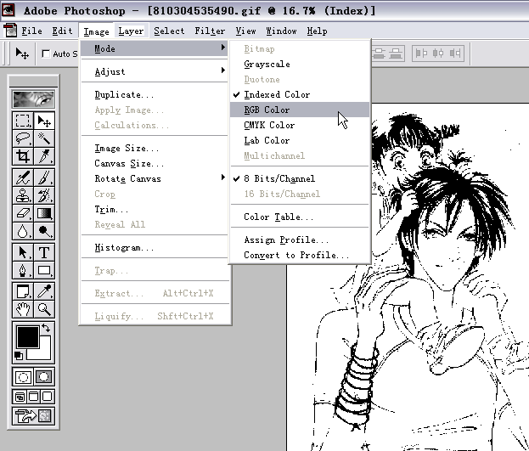Choose Full Screen Mode
This screenshot has width=529, height=451.
pos(48,397)
